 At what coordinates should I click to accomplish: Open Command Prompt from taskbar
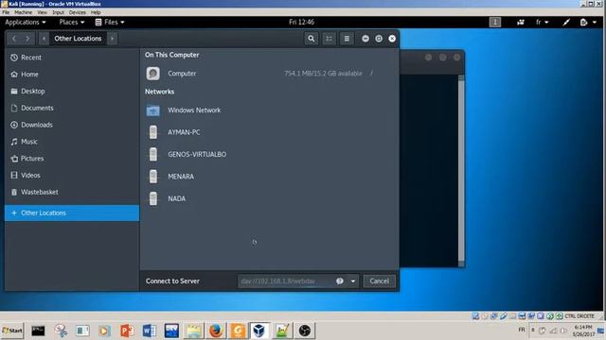(38, 331)
